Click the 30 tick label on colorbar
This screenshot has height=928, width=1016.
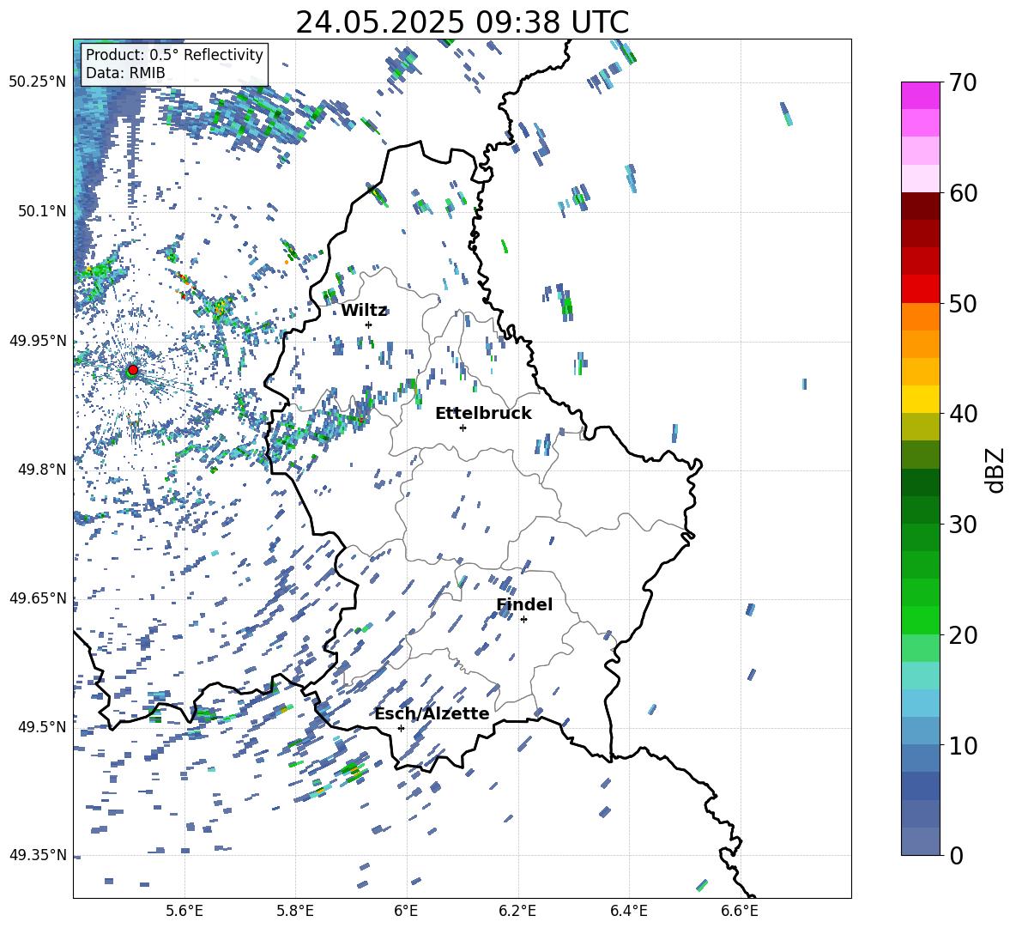963,525
